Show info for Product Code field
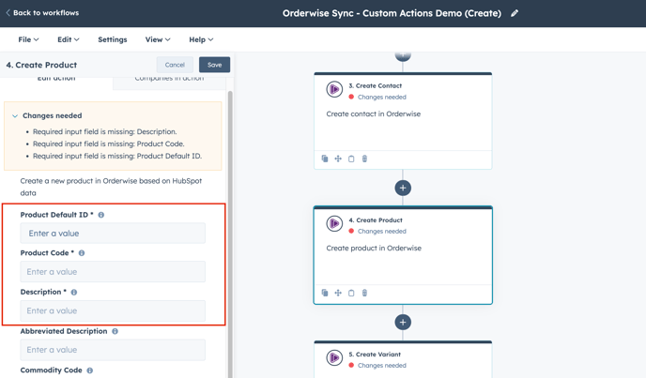The width and height of the screenshot is (646, 378). pyautogui.click(x=82, y=253)
